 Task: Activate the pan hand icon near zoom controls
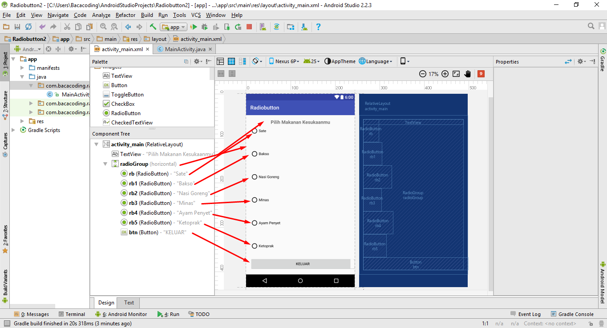(468, 74)
